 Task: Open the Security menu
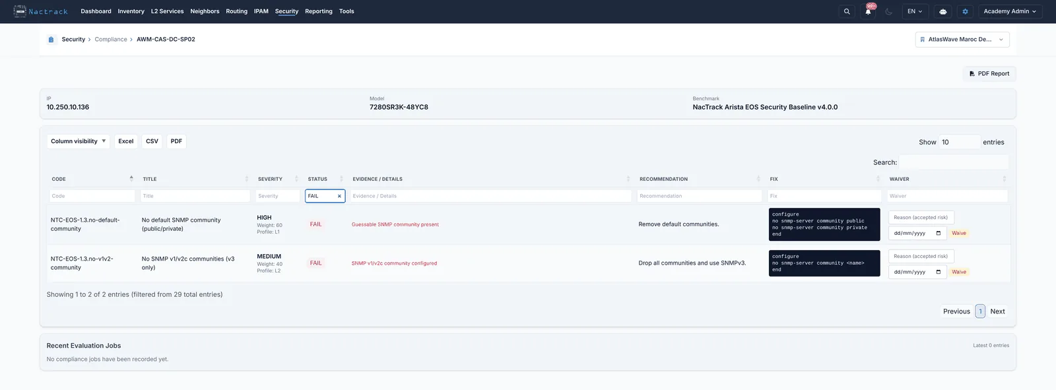(286, 11)
